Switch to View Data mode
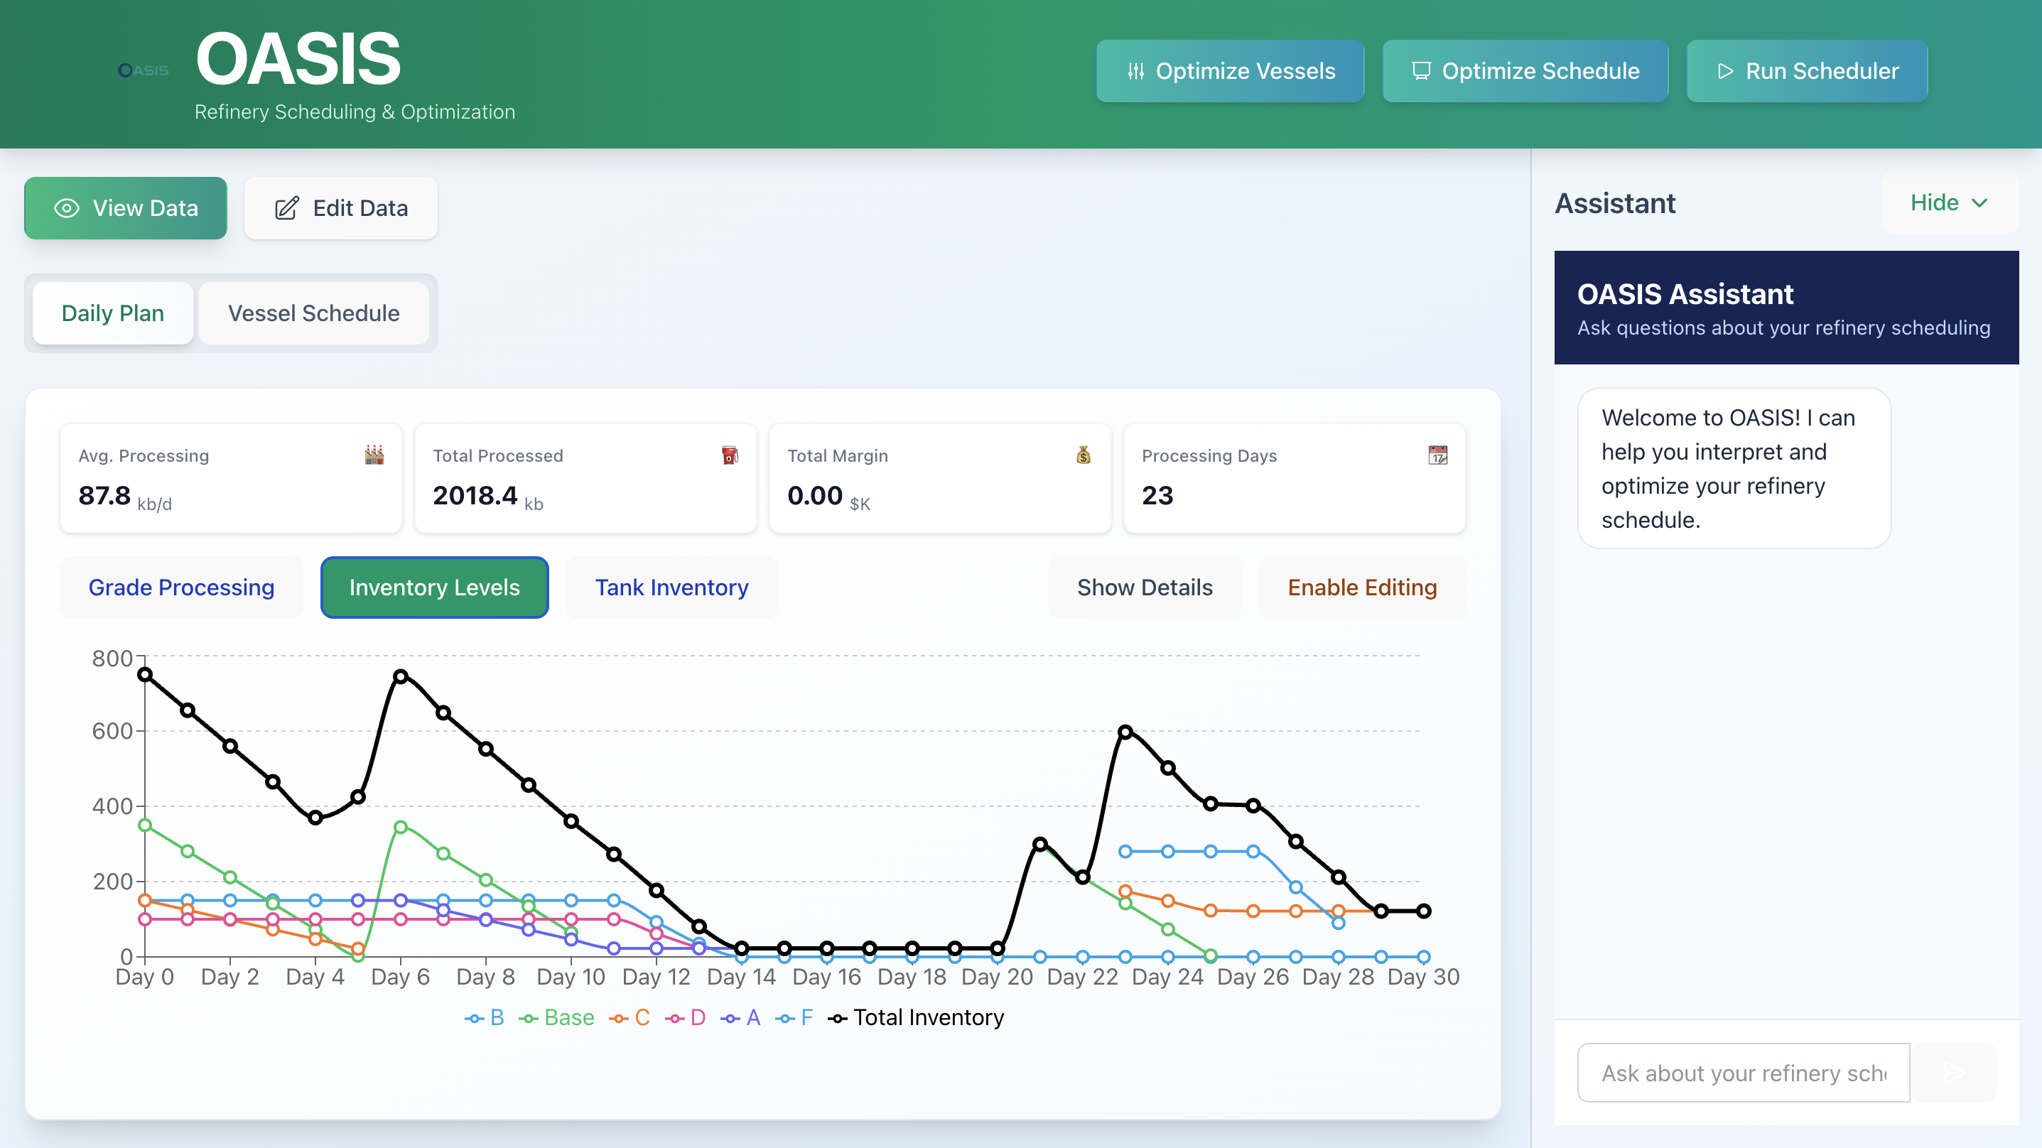 pos(126,207)
